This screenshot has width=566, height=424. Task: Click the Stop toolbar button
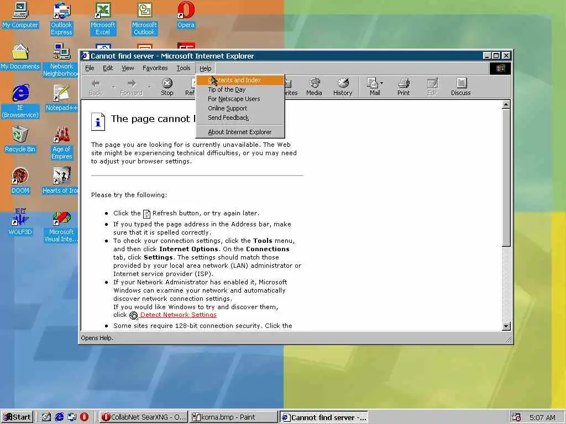pyautogui.click(x=167, y=87)
